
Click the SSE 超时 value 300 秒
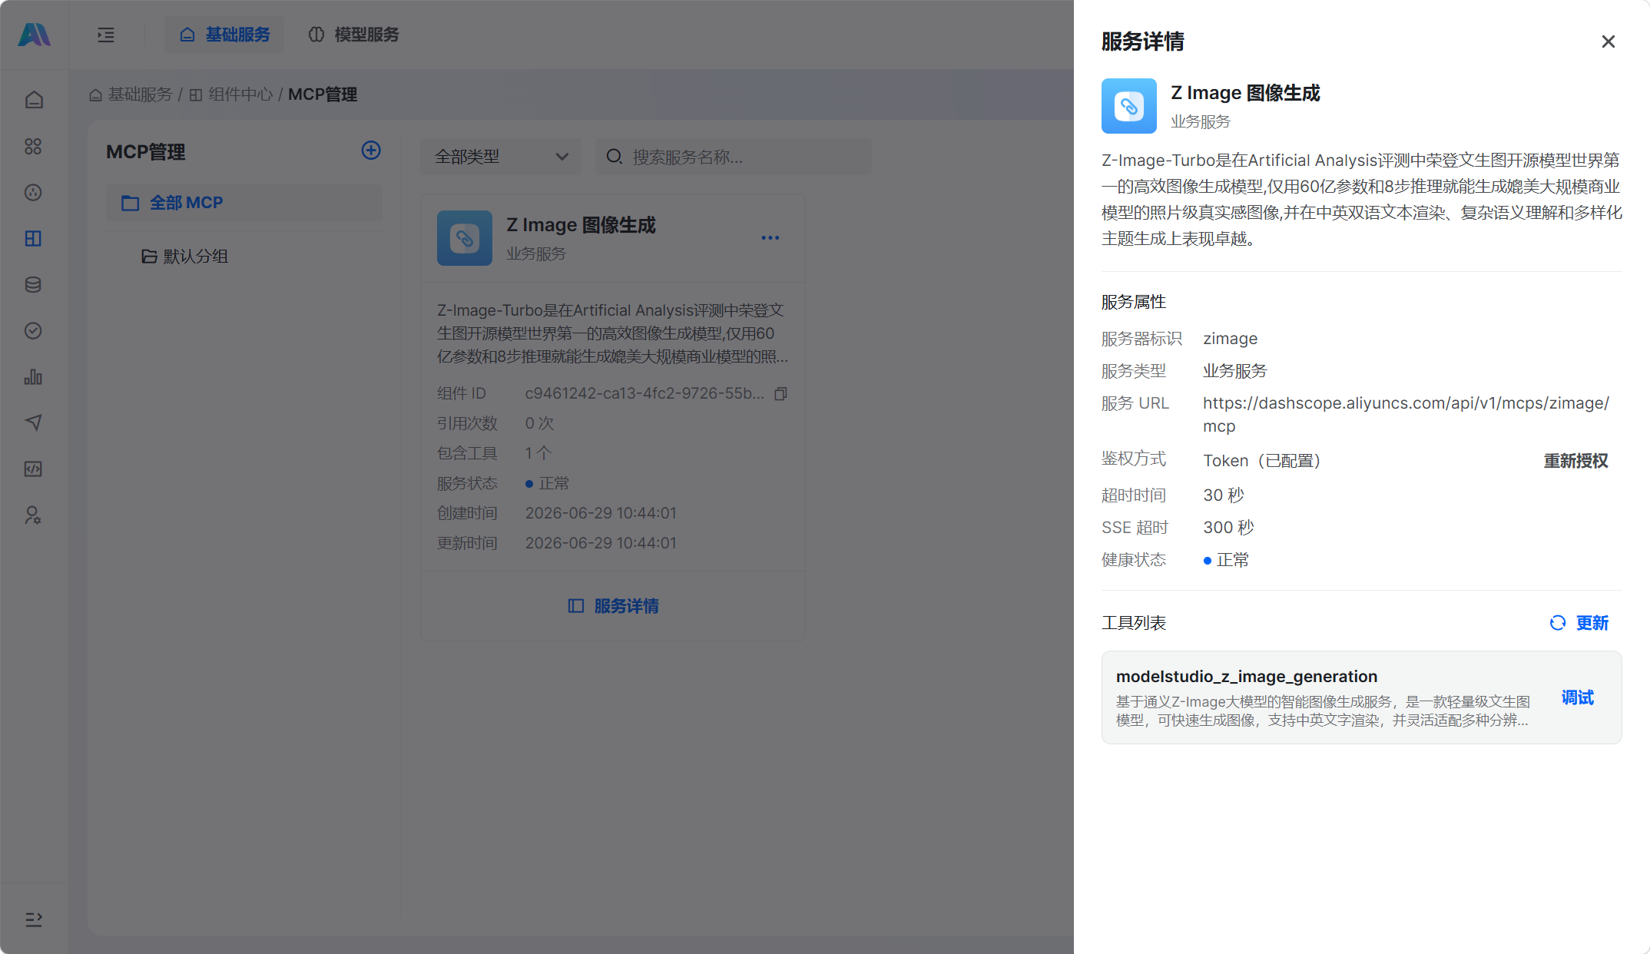[x=1228, y=528]
